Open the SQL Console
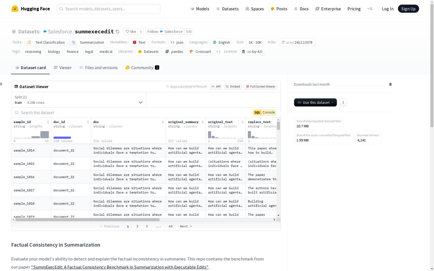This screenshot has height=271, width=434. (x=264, y=112)
